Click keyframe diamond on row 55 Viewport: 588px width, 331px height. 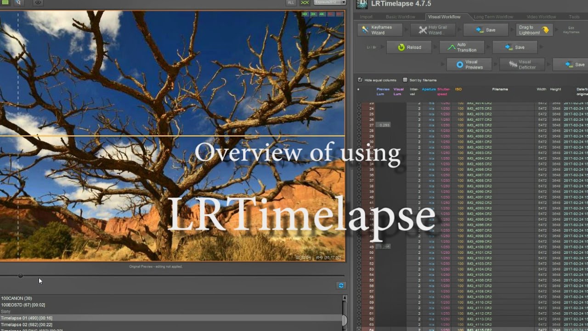[359, 280]
